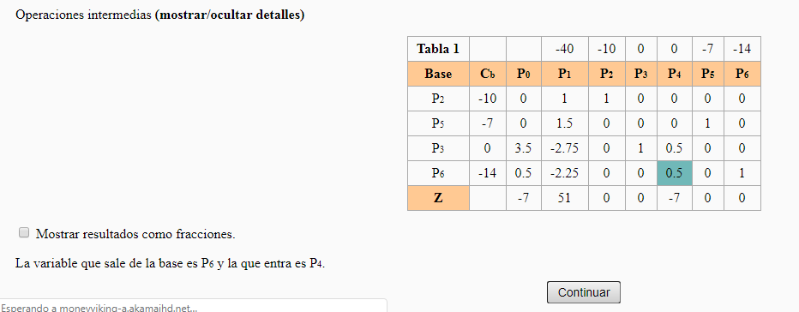Click the 1.5 cell in P5 row

tap(565, 124)
